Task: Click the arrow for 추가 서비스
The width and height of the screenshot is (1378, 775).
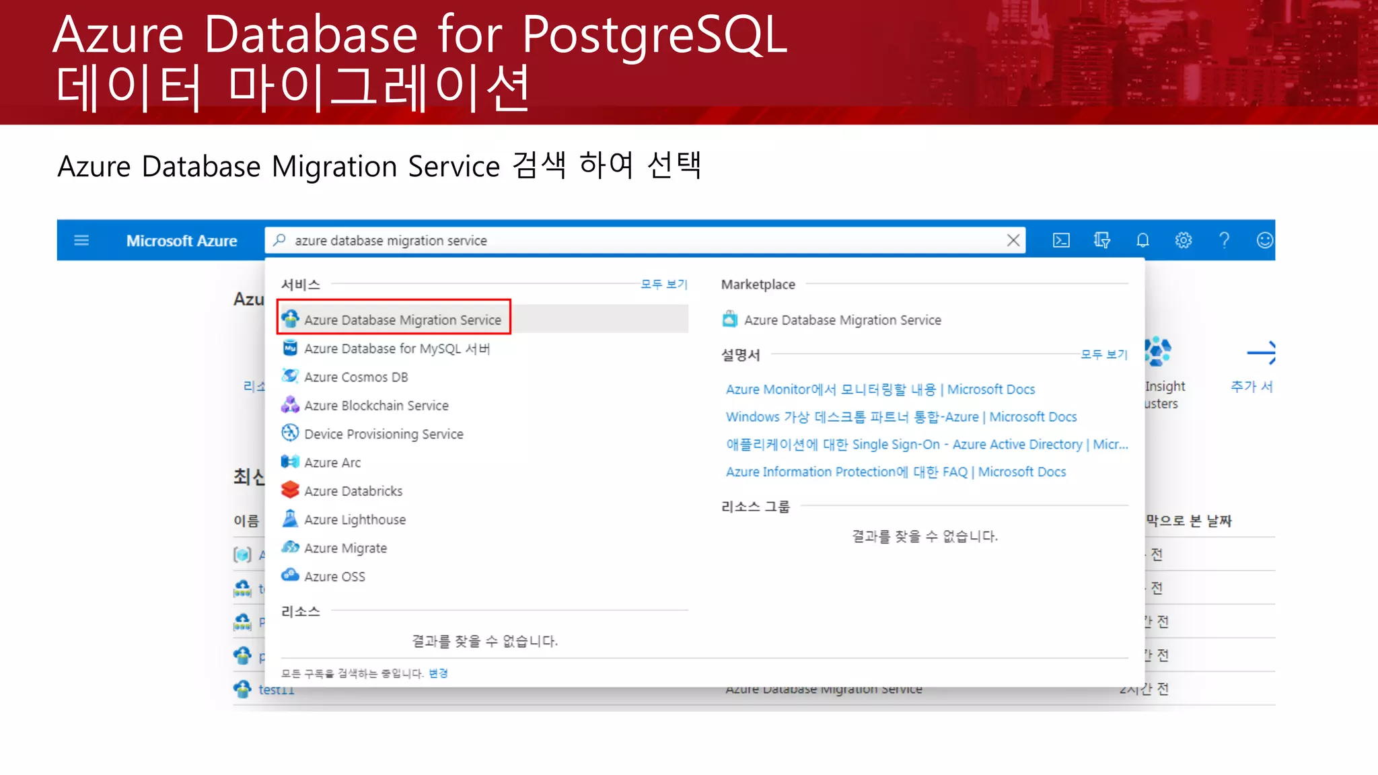Action: [1261, 352]
